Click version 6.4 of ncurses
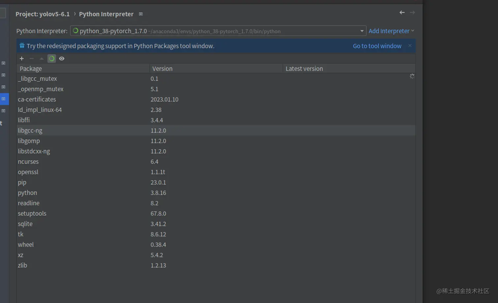498x303 pixels. click(154, 162)
